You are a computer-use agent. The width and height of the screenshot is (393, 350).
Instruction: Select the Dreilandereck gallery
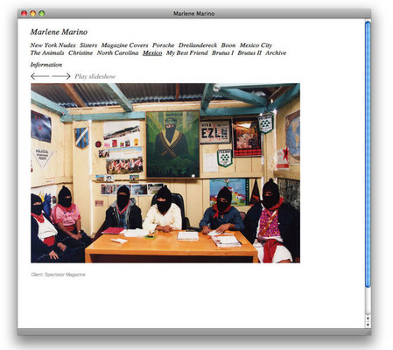(198, 45)
